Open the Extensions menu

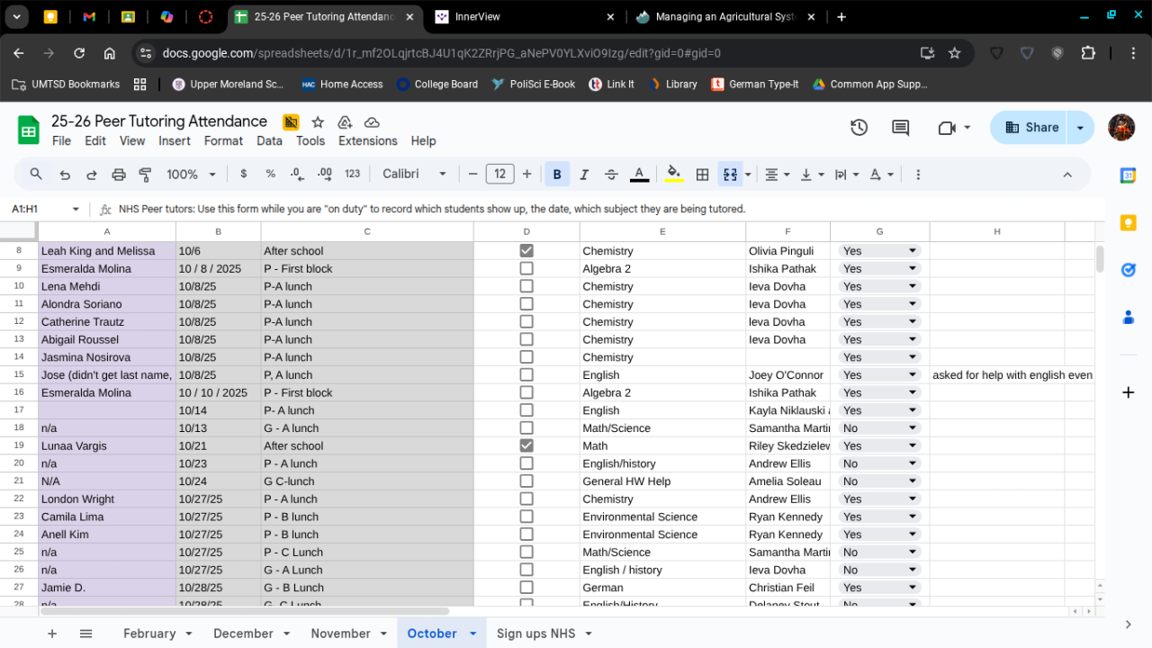367,141
